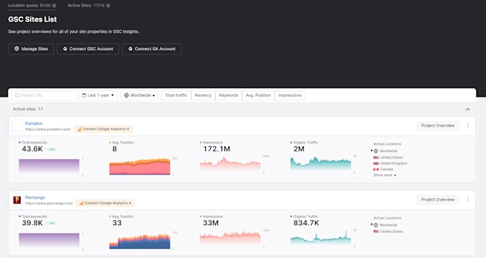Sort by Keywords

coord(229,96)
